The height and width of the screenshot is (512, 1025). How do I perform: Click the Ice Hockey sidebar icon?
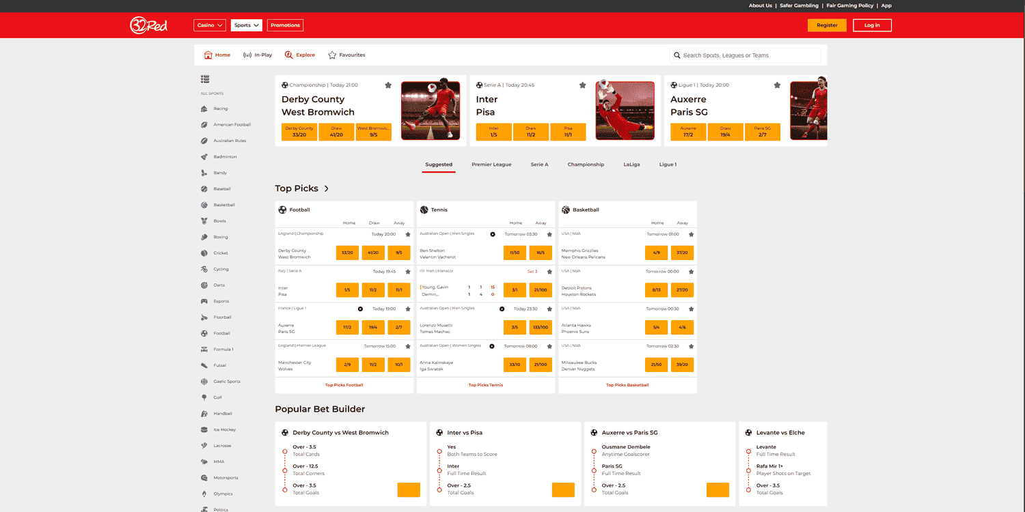point(226,429)
